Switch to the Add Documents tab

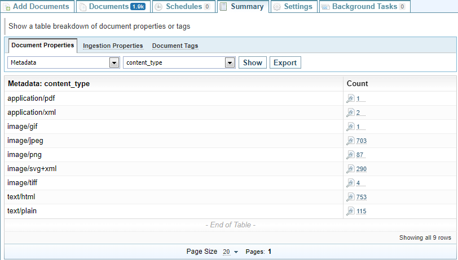click(37, 7)
